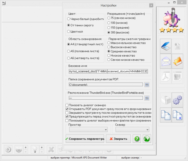Click the gray X delete icon
Image resolution: width=188 pixels, height=161 pixels.
[x=51, y=149]
